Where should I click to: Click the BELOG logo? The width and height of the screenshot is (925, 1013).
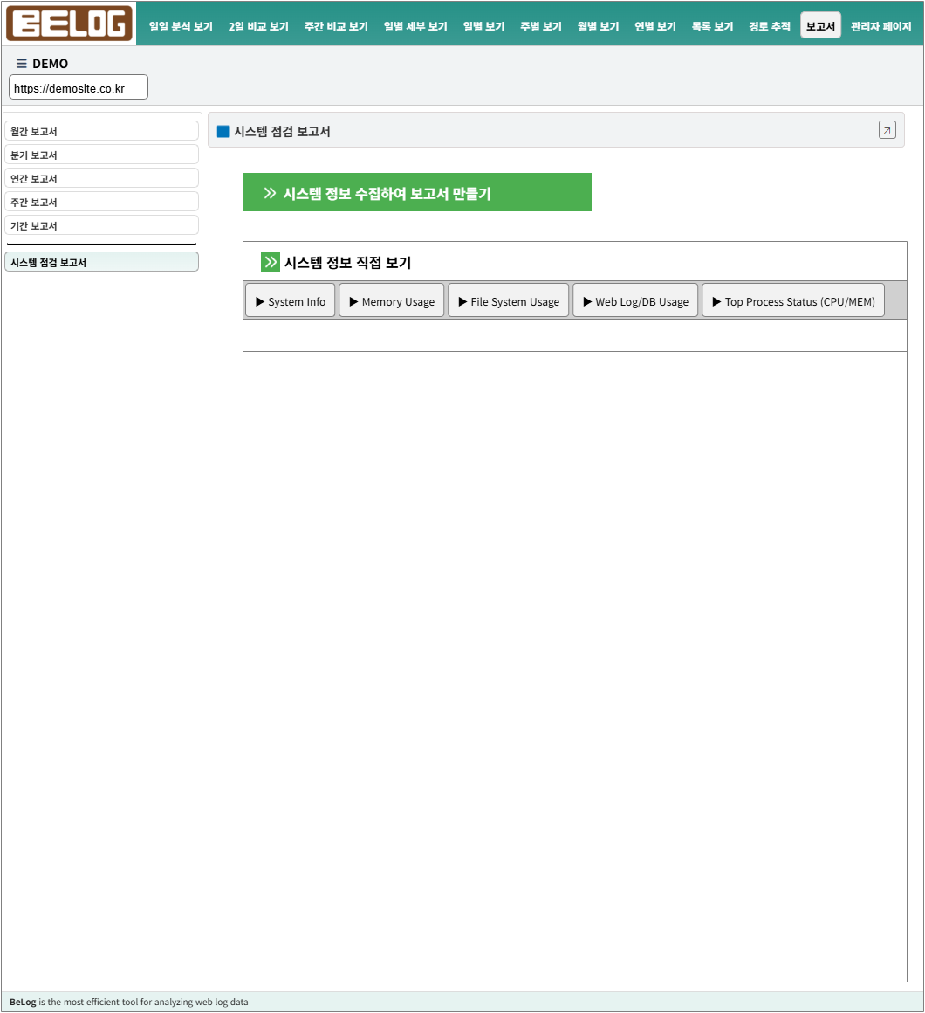coord(69,24)
